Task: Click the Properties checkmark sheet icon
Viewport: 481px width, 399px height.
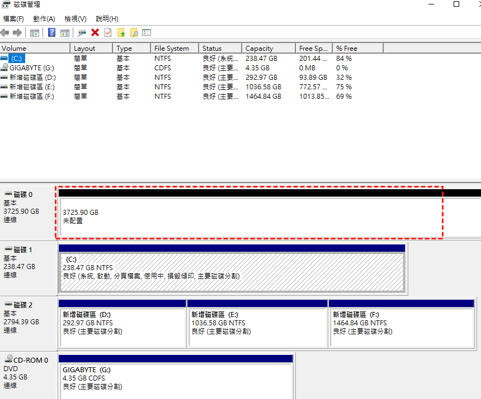Action: click(x=108, y=33)
